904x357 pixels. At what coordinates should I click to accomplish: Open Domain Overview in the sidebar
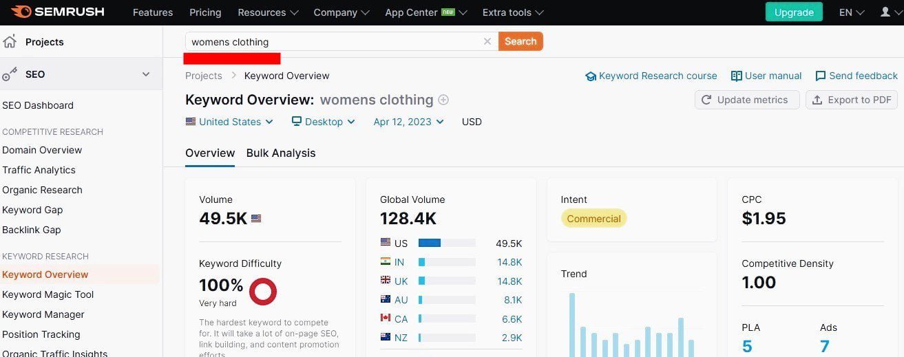coord(42,150)
